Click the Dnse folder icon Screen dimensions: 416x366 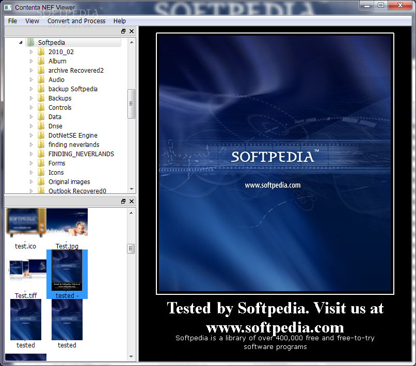[x=41, y=126]
